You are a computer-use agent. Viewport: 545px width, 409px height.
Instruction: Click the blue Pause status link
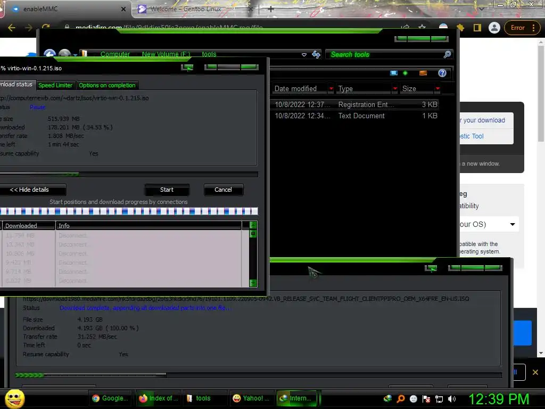point(38,107)
